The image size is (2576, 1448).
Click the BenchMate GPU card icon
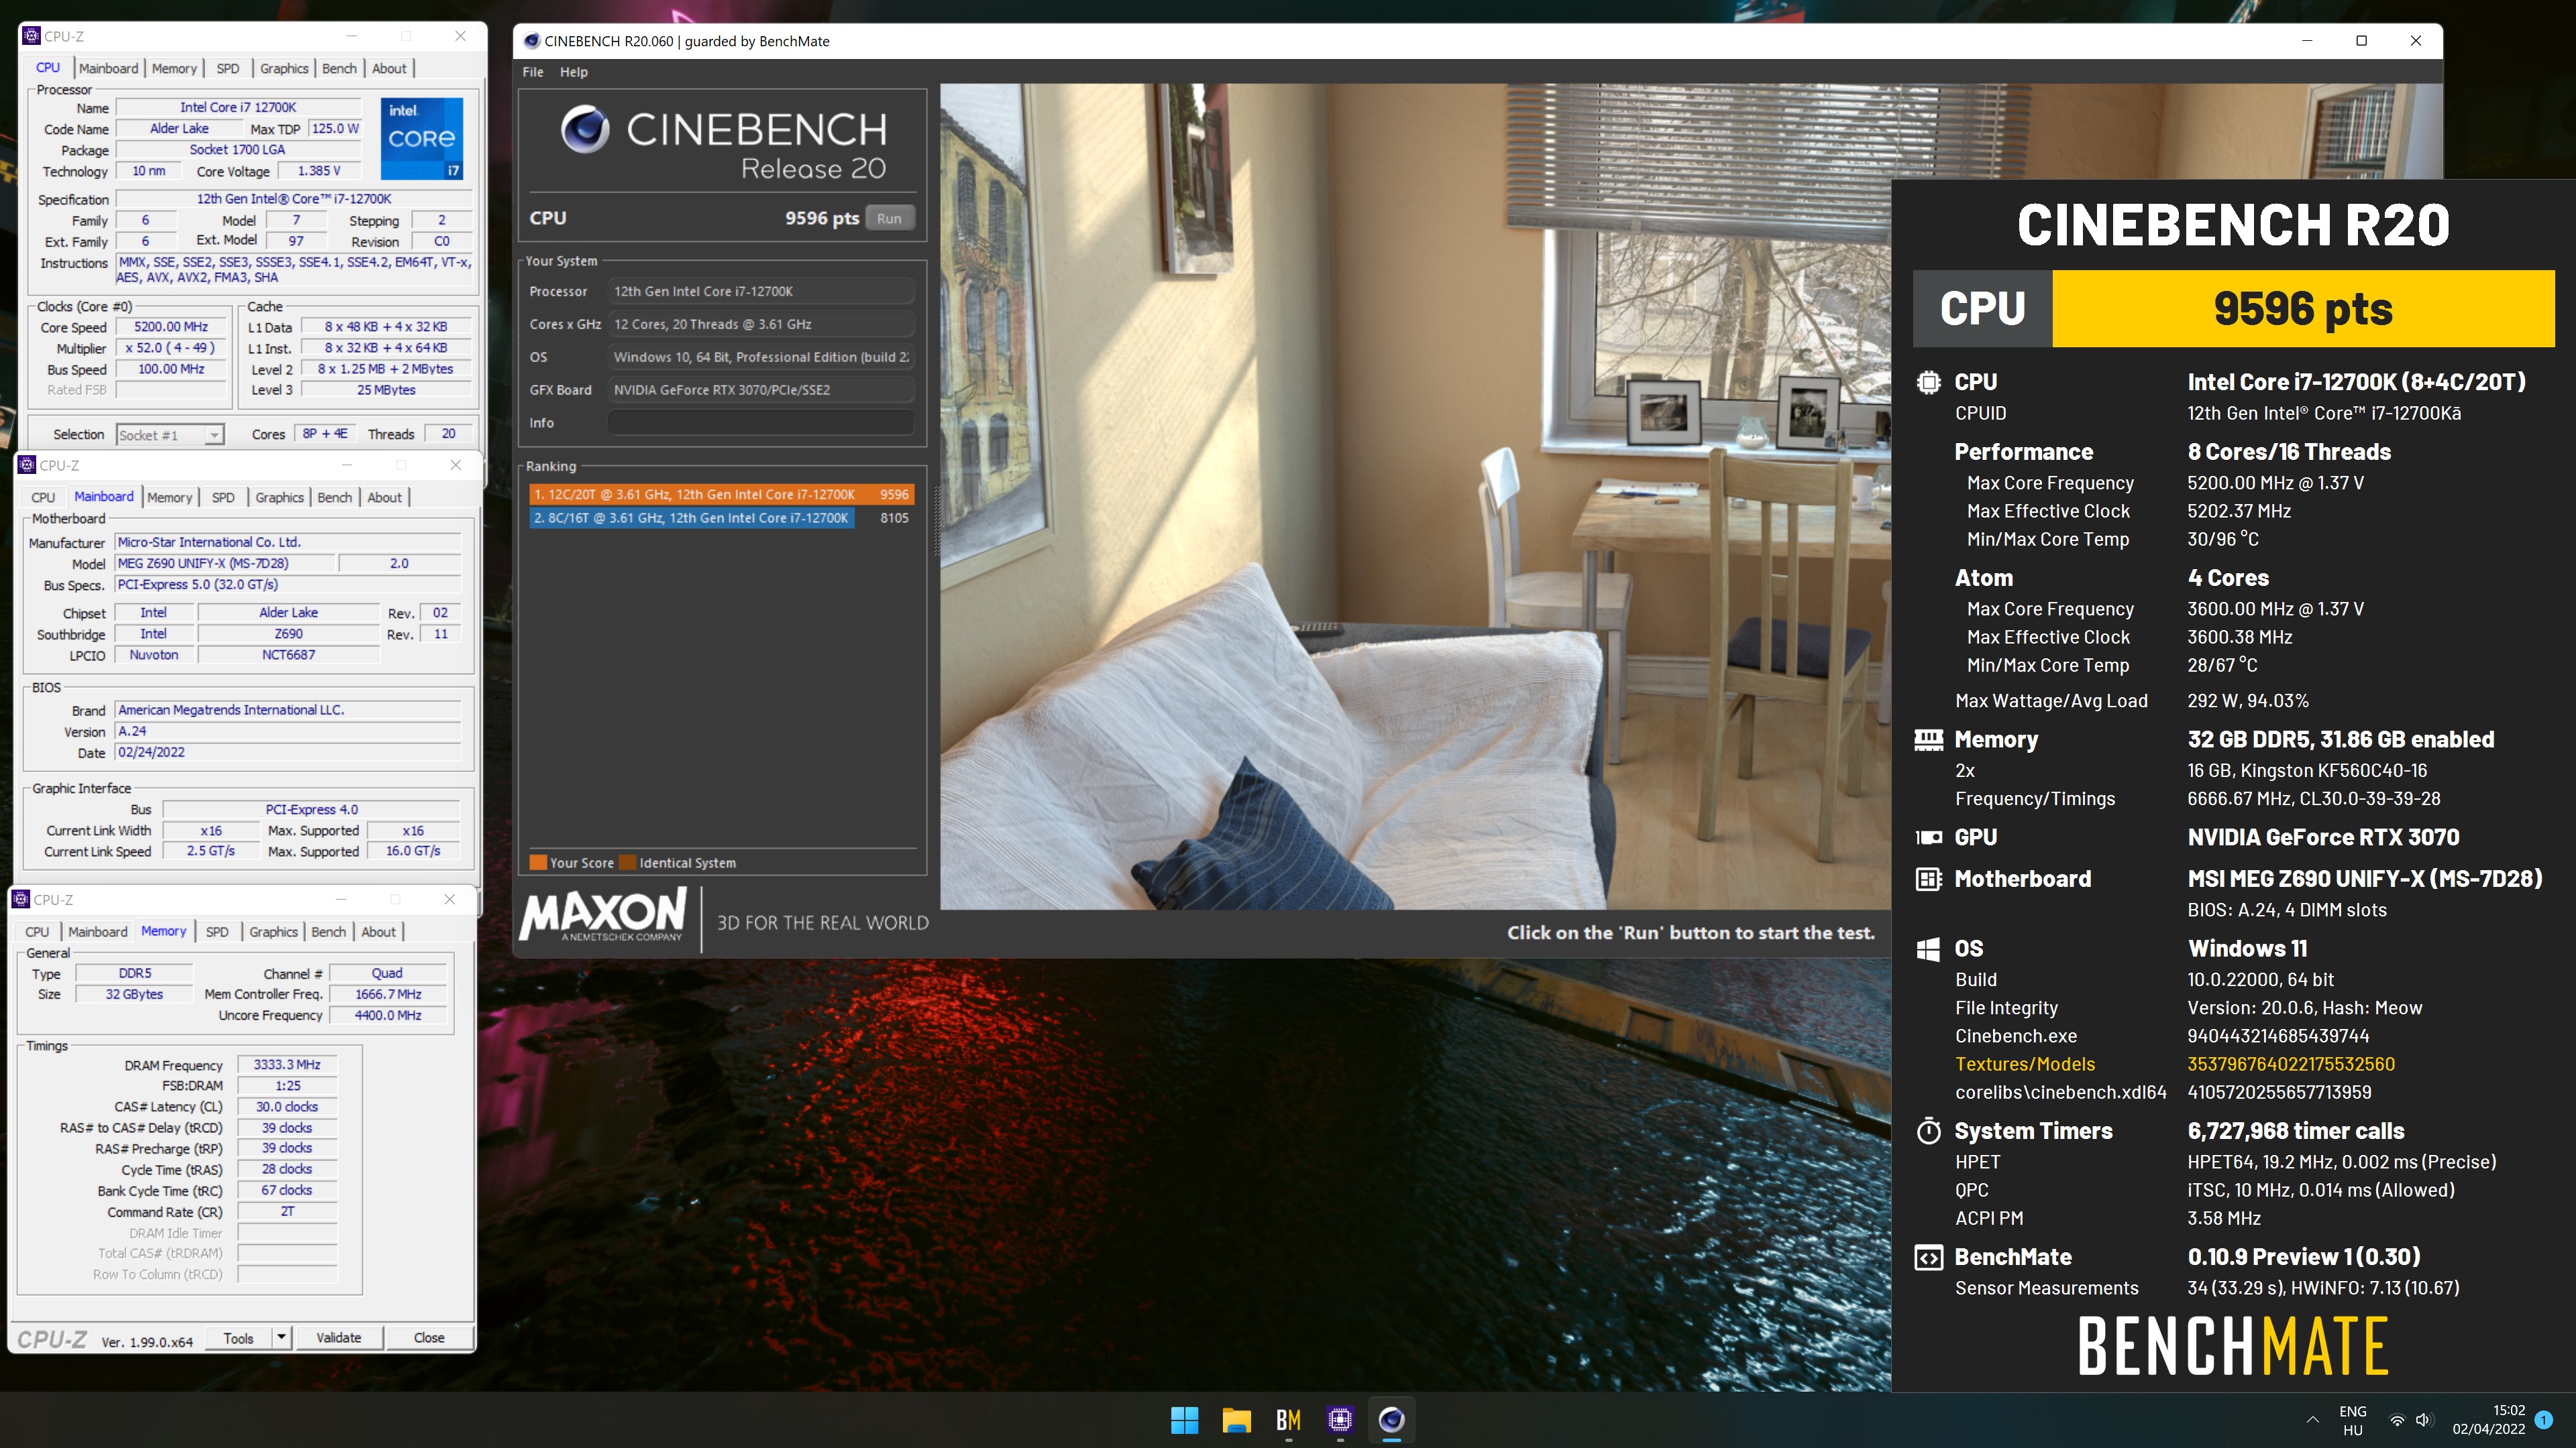click(1928, 837)
